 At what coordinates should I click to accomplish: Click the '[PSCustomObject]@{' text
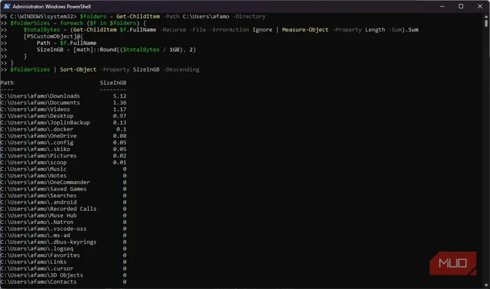(x=53, y=36)
